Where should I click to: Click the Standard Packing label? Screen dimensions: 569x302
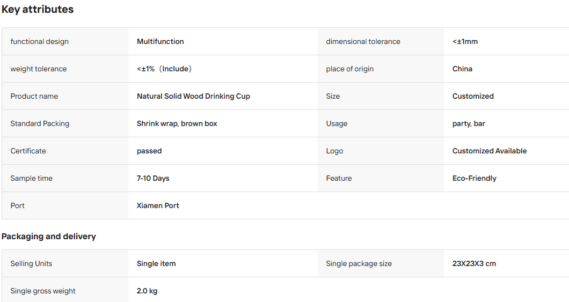point(40,123)
